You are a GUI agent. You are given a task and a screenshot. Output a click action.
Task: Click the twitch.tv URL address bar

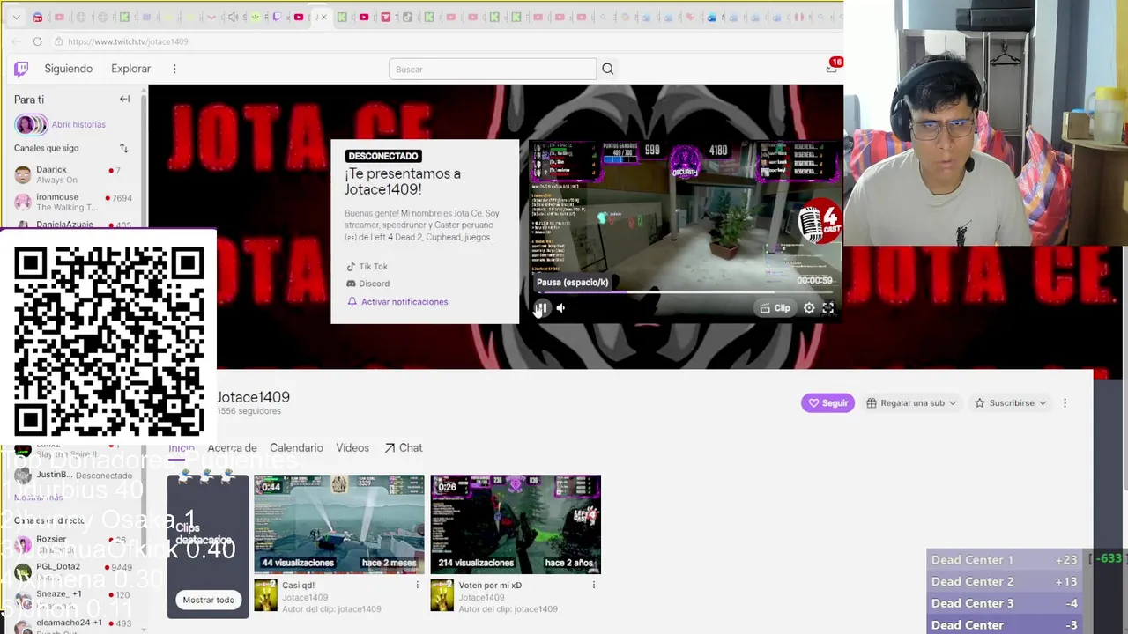point(128,41)
